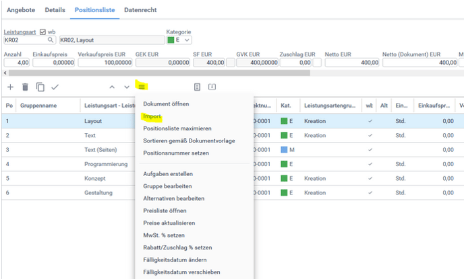Screen dimensions: 464x279
Task: Click the document list icon in toolbar
Action: pyautogui.click(x=198, y=87)
